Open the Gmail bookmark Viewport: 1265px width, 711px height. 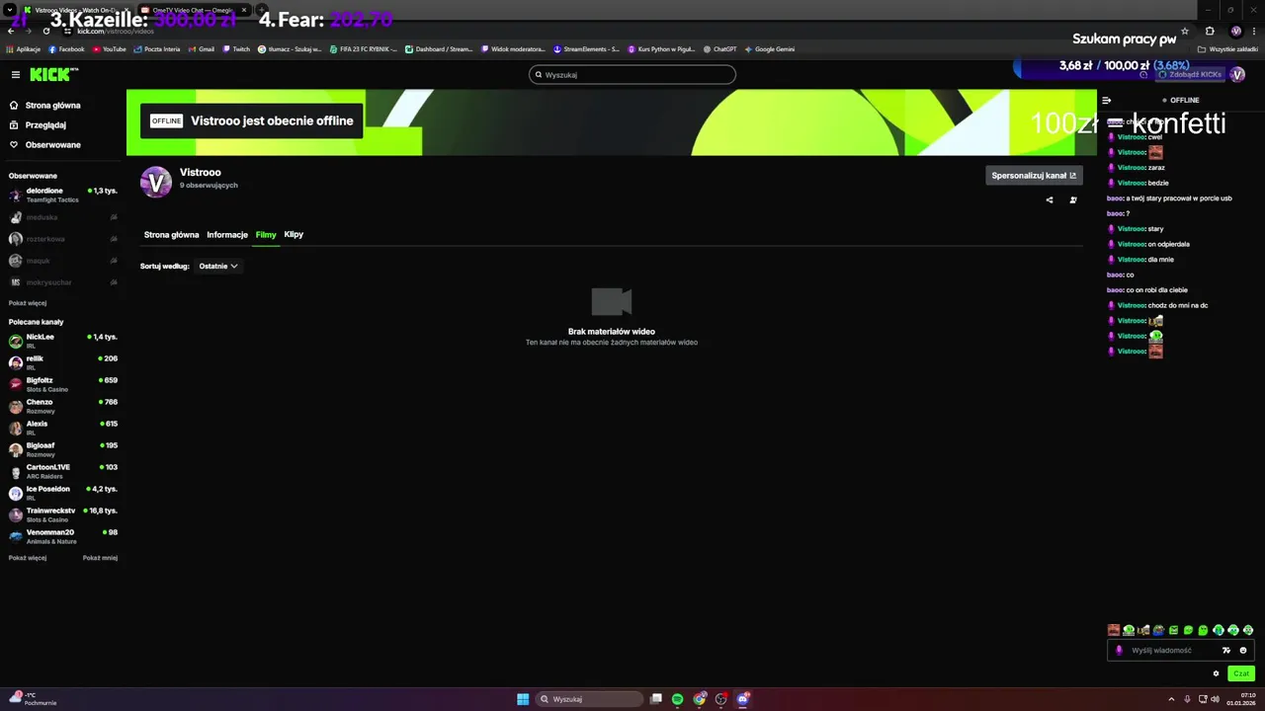coord(201,48)
